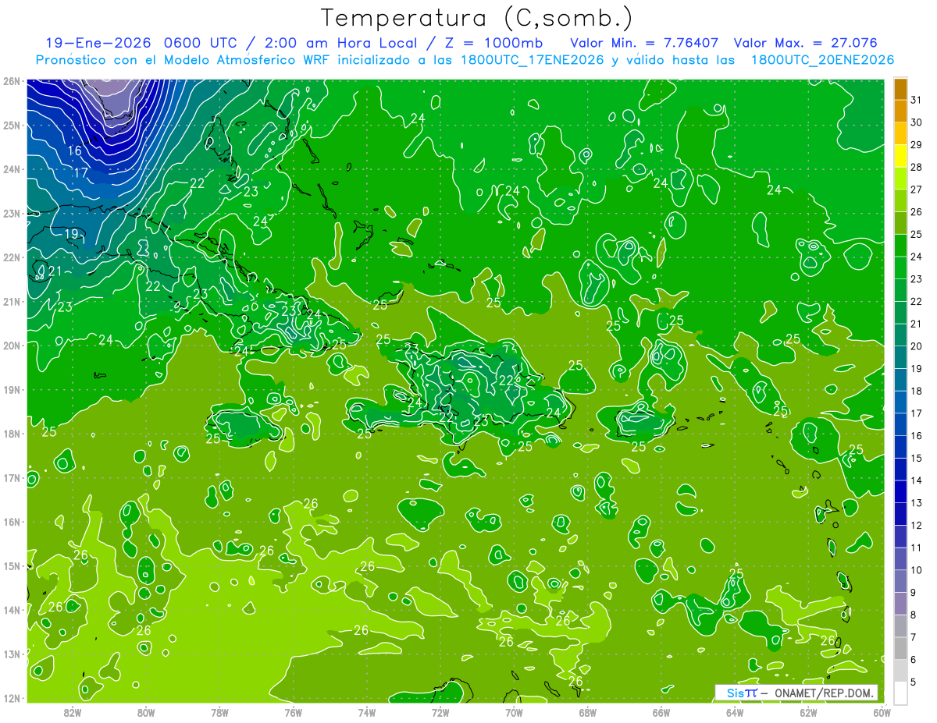
Task: Click the color scale label "30"
Action: click(917, 122)
